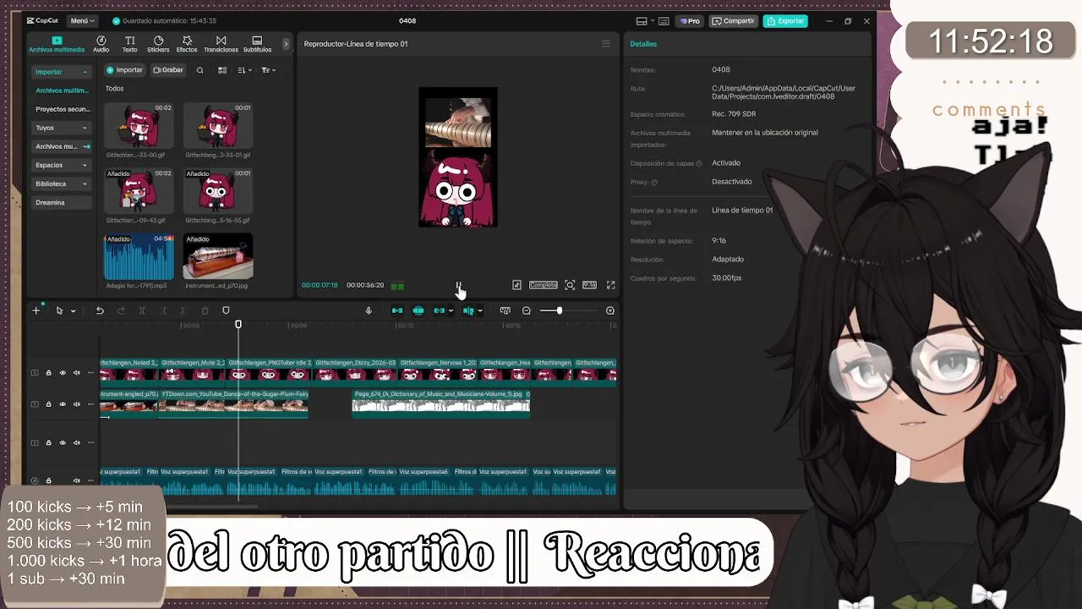
Task: Show more tool tabs with the right arrow
Action: [286, 44]
